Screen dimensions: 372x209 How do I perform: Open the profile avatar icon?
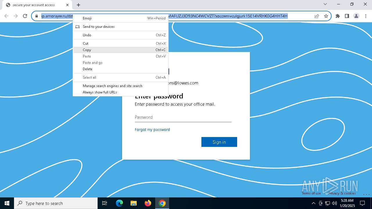pos(356,16)
